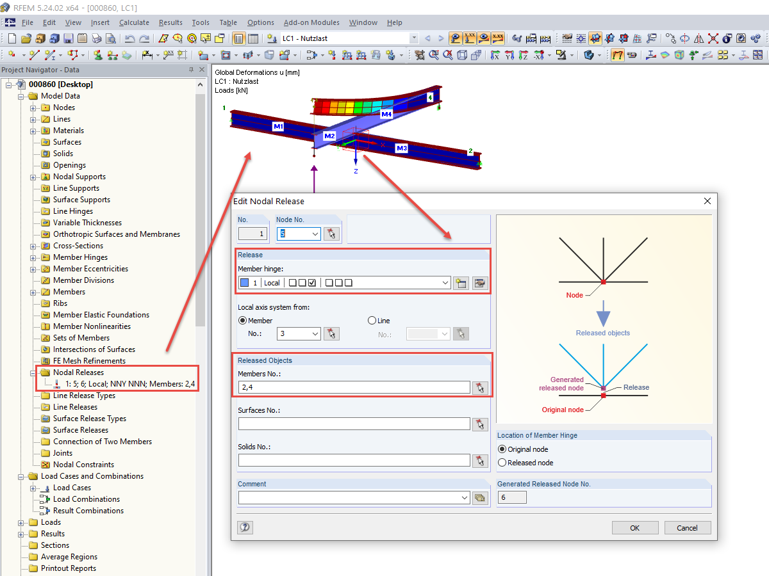
Task: Click the Members No. input containing 2,4
Action: 354,387
